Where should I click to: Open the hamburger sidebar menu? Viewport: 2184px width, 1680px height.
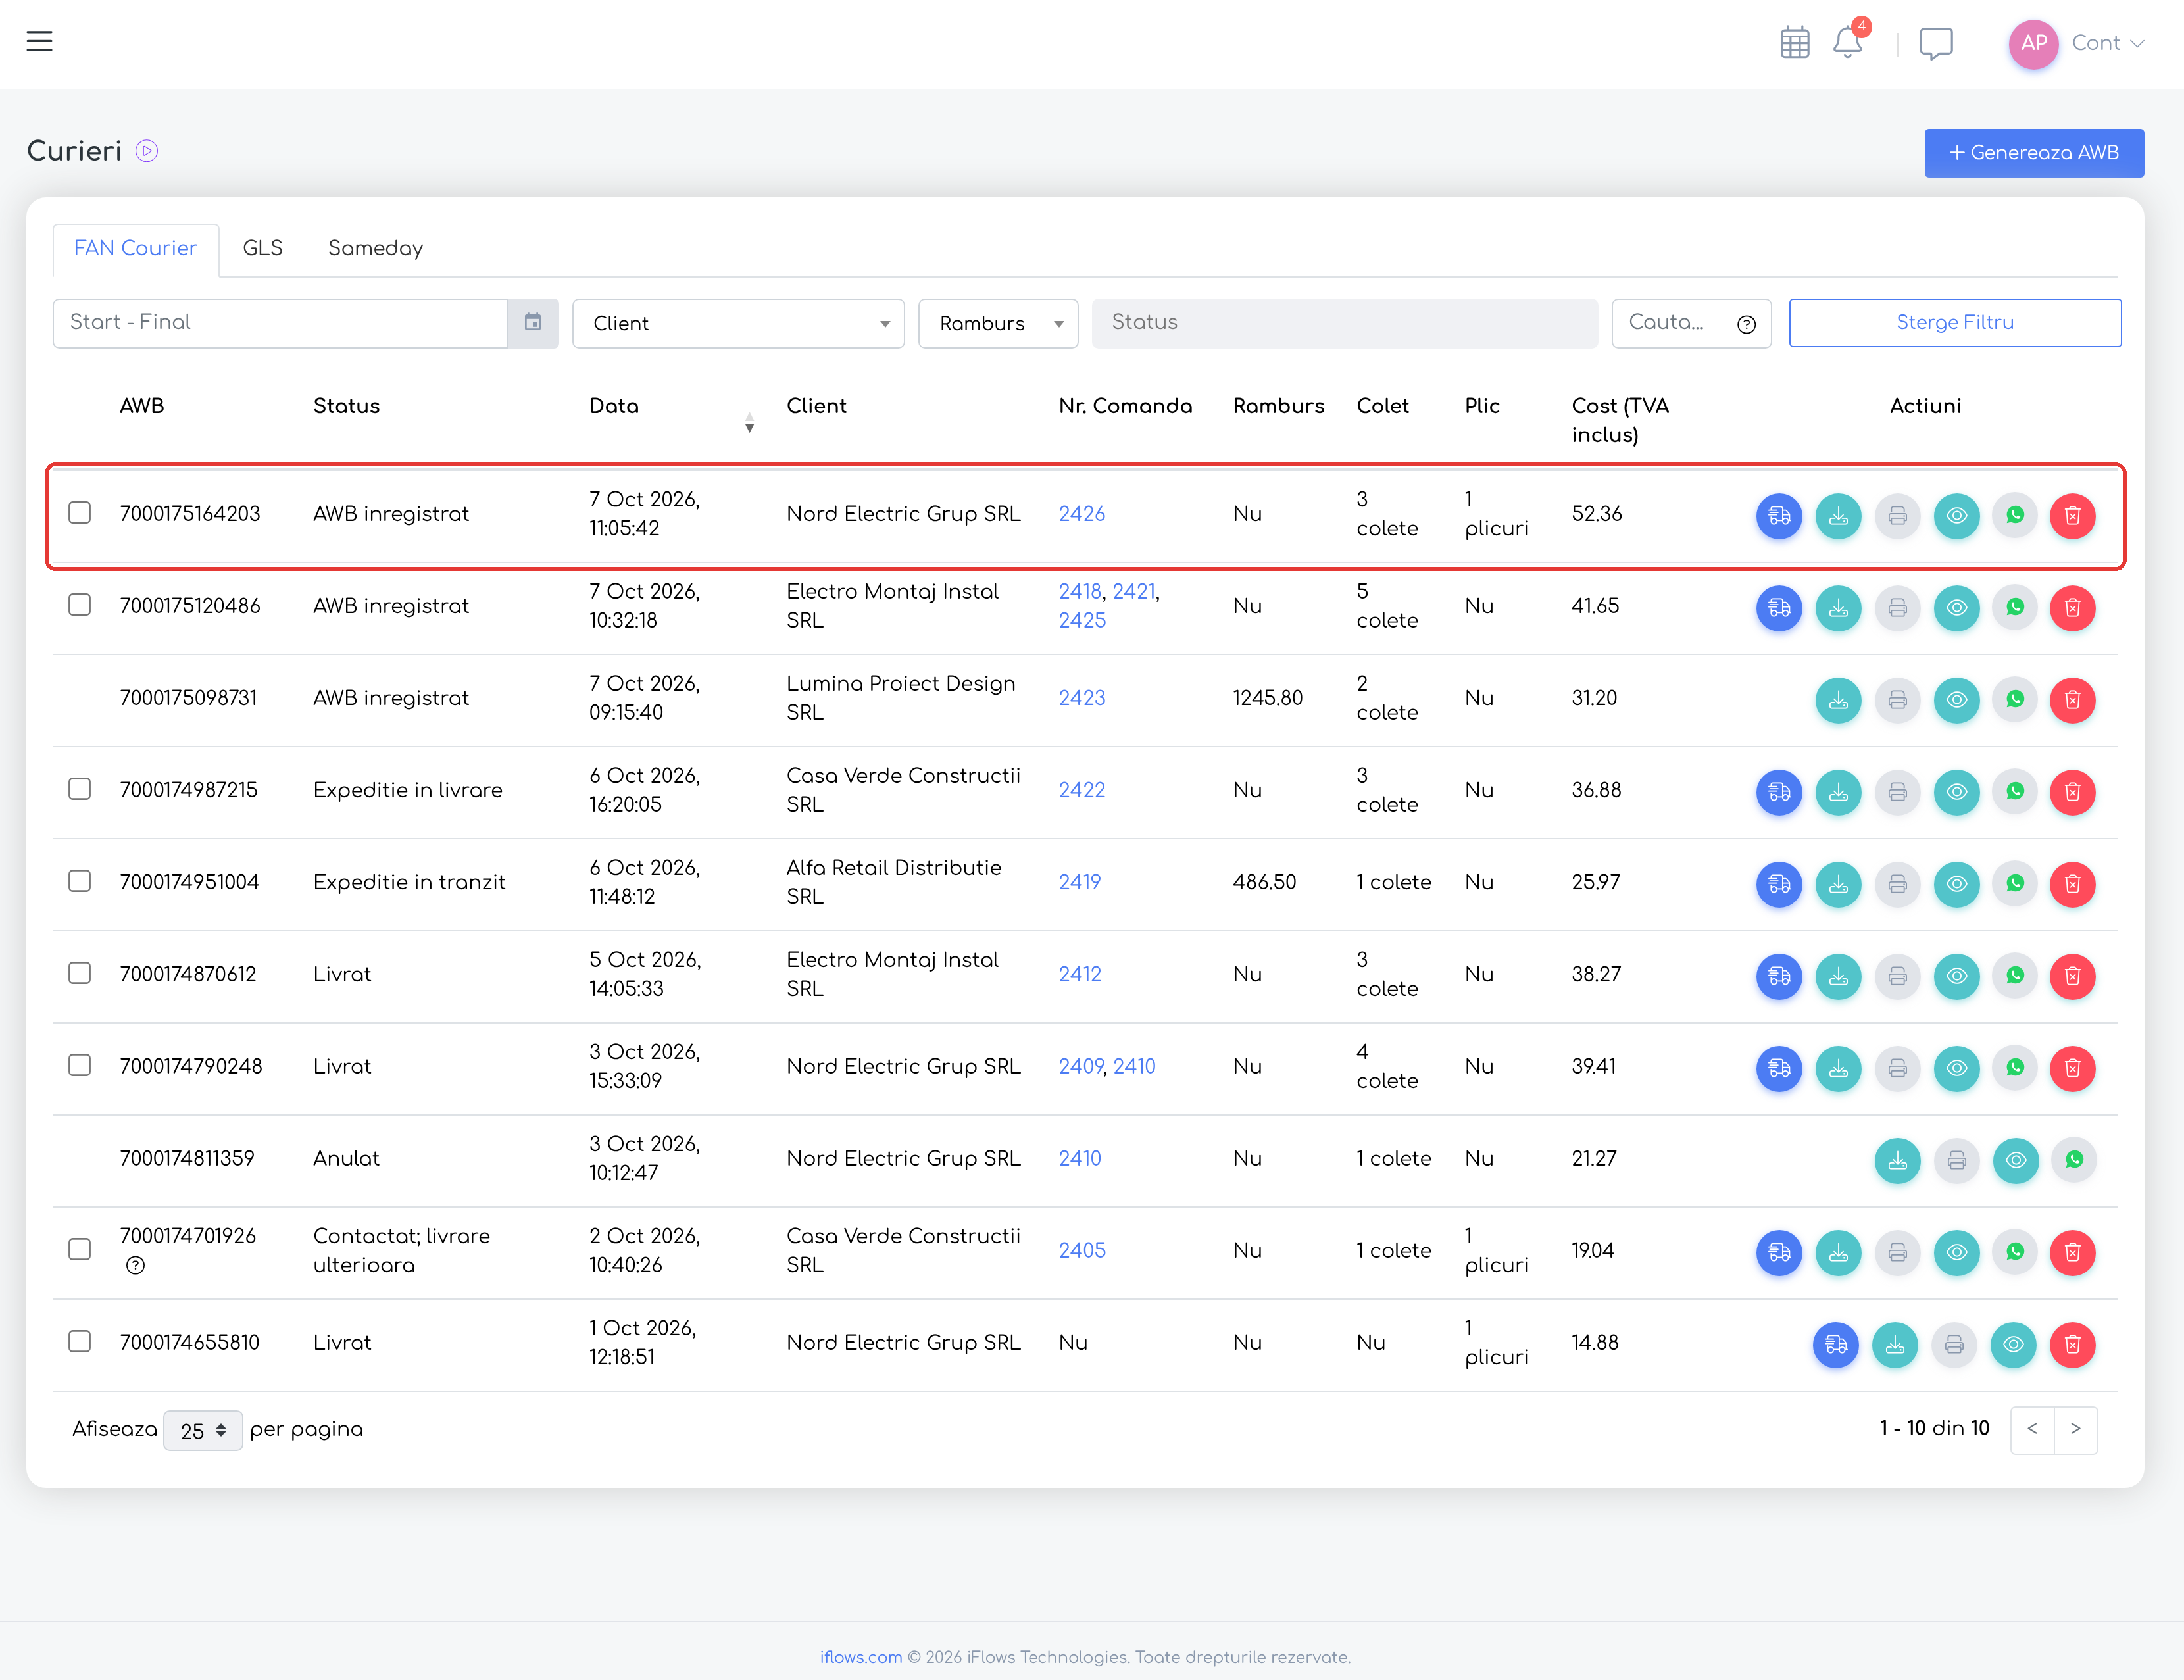39,41
